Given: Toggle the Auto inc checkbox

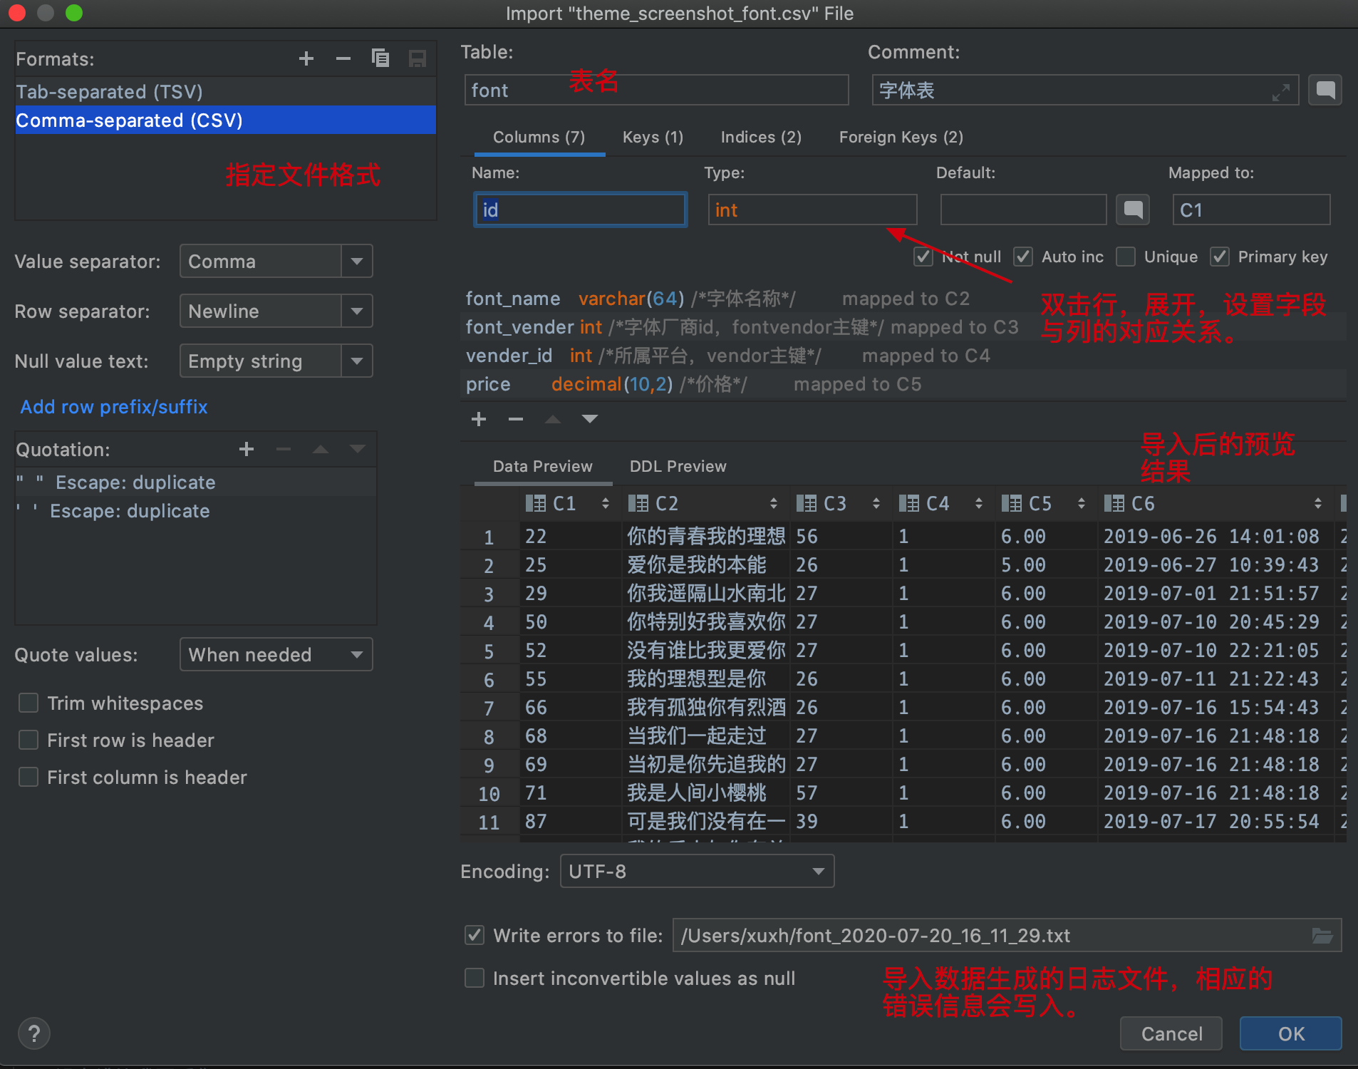Looking at the screenshot, I should coord(1023,257).
